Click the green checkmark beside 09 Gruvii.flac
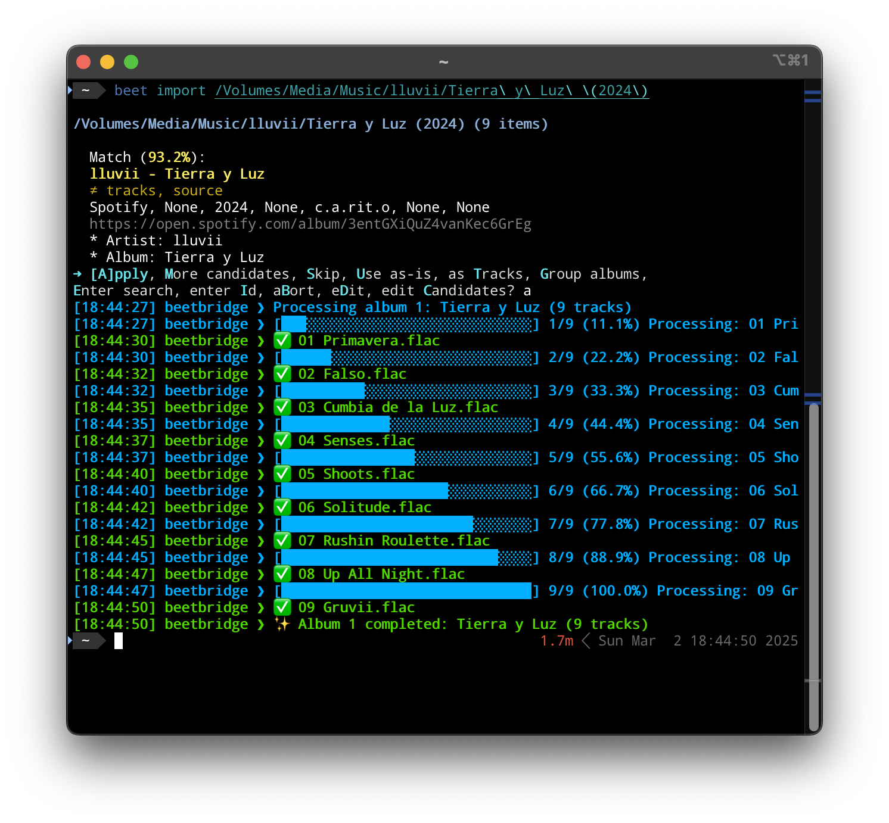The image size is (889, 823). point(282,607)
